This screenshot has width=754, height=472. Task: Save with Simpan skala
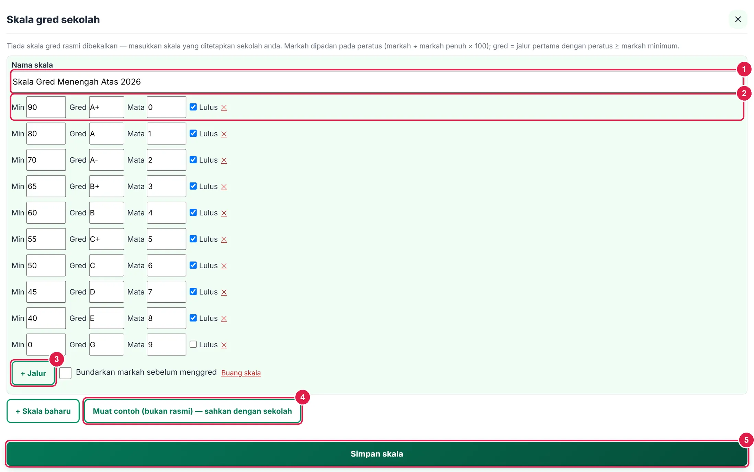coord(377,454)
